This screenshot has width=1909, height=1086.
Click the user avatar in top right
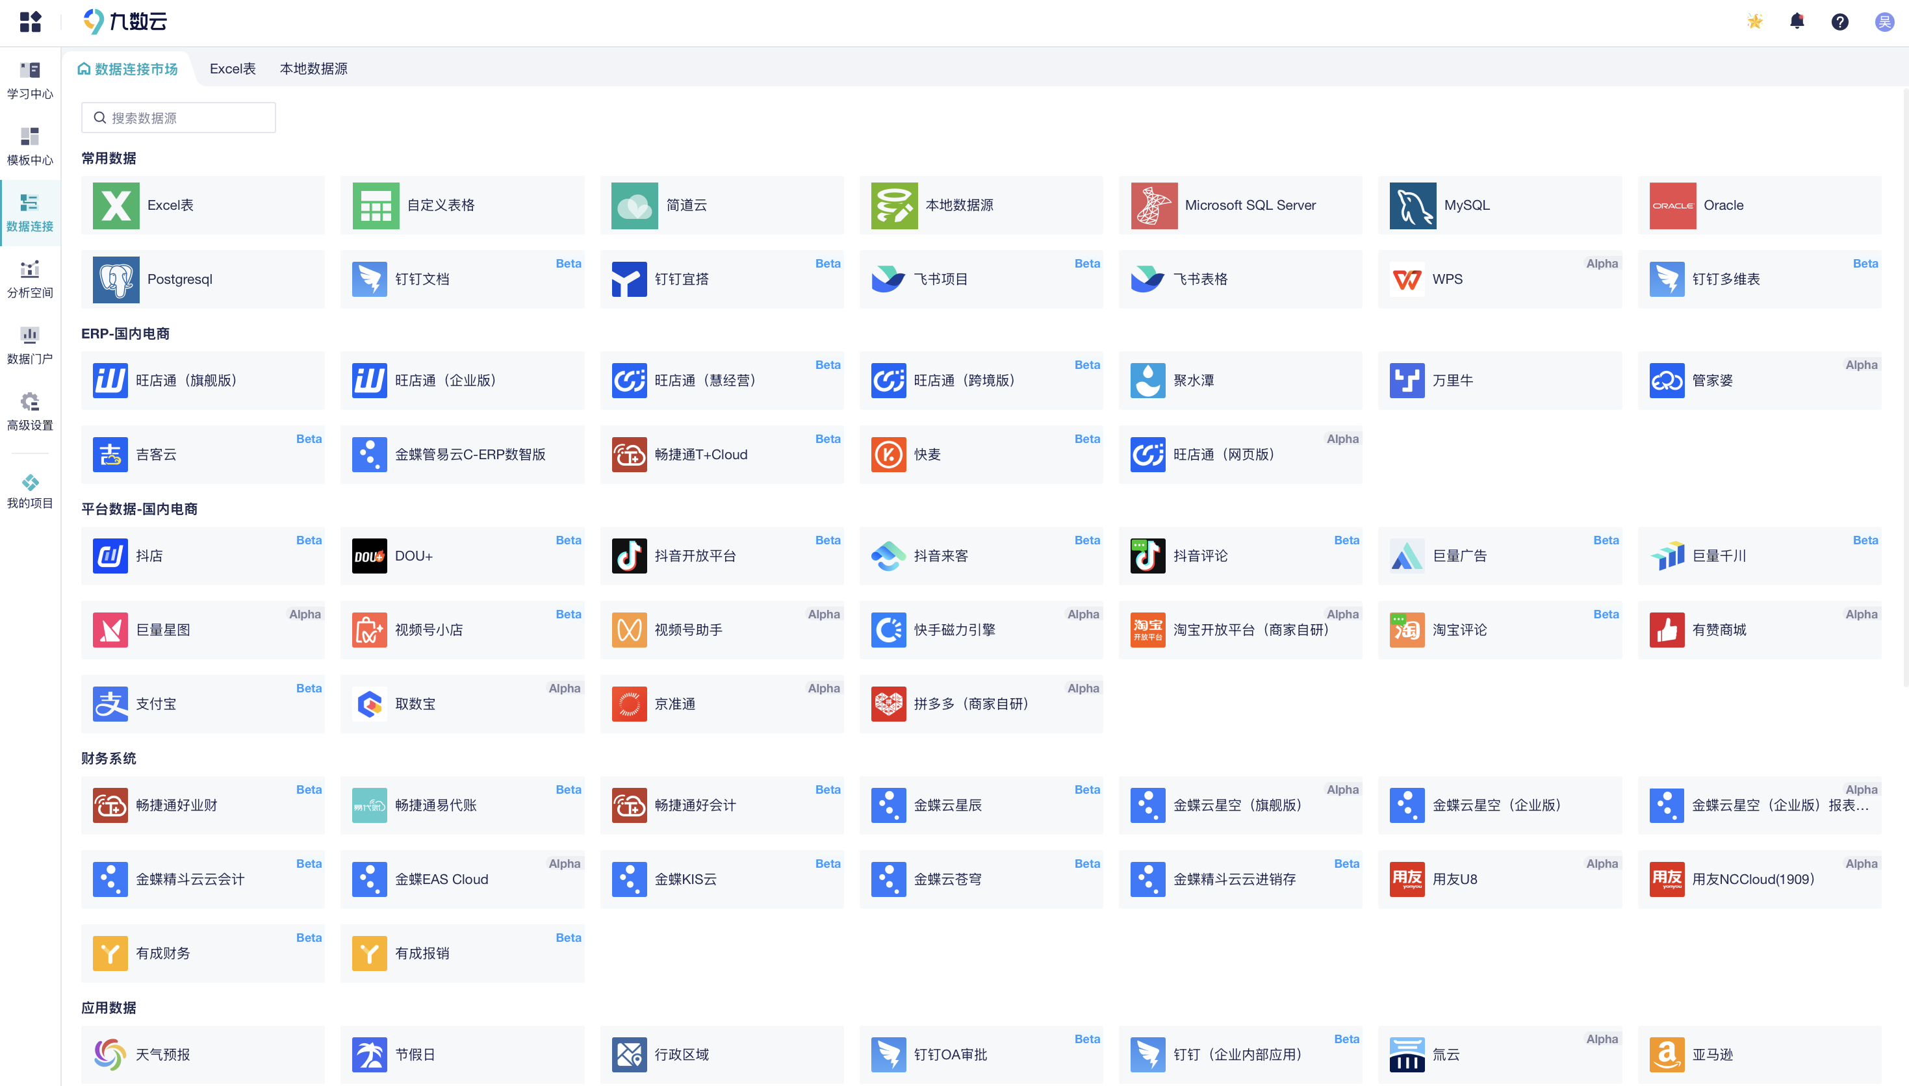pos(1884,21)
